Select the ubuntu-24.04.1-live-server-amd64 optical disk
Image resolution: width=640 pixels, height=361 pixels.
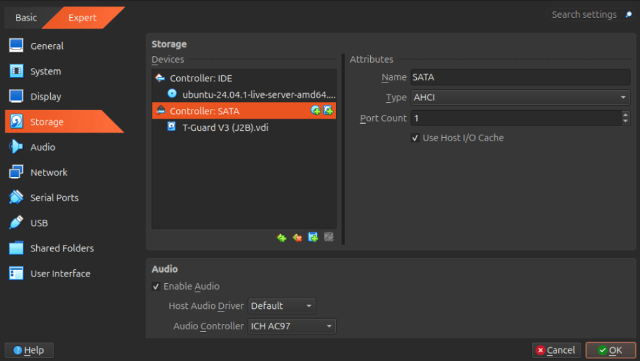tap(243, 94)
